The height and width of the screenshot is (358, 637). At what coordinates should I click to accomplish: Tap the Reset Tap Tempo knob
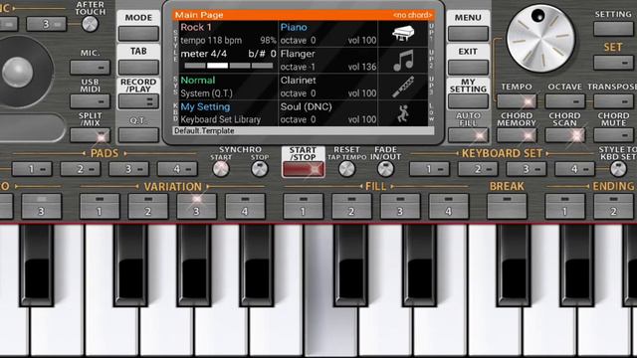click(x=346, y=169)
